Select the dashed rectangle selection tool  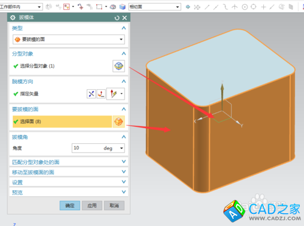99,7
